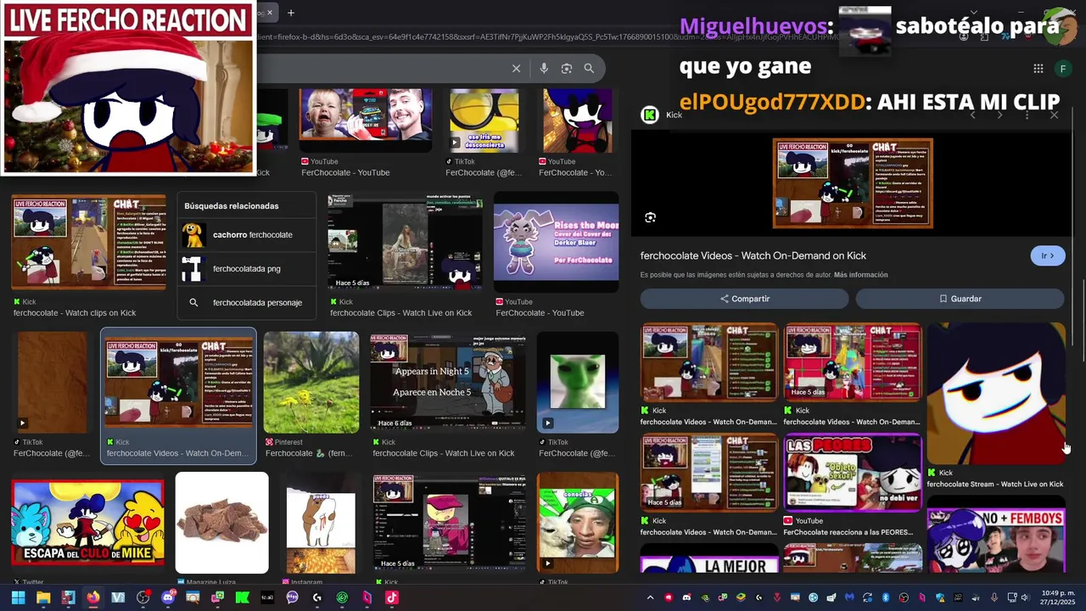Open the Google account avatar 'F'
The width and height of the screenshot is (1086, 611).
pyautogui.click(x=1063, y=69)
